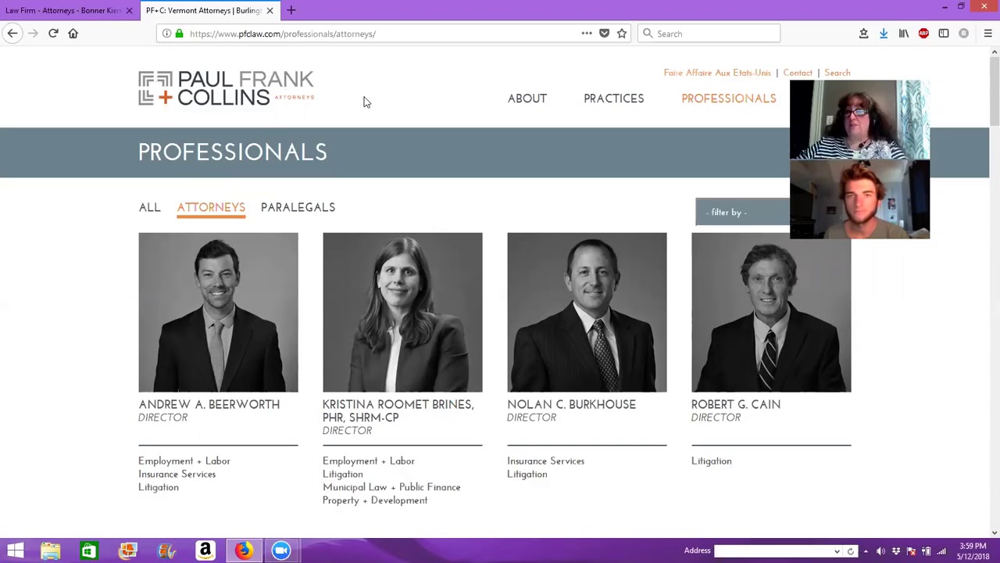Viewport: 1000px width, 563px height.
Task: Open File Explorer from the taskbar
Action: pos(51,550)
